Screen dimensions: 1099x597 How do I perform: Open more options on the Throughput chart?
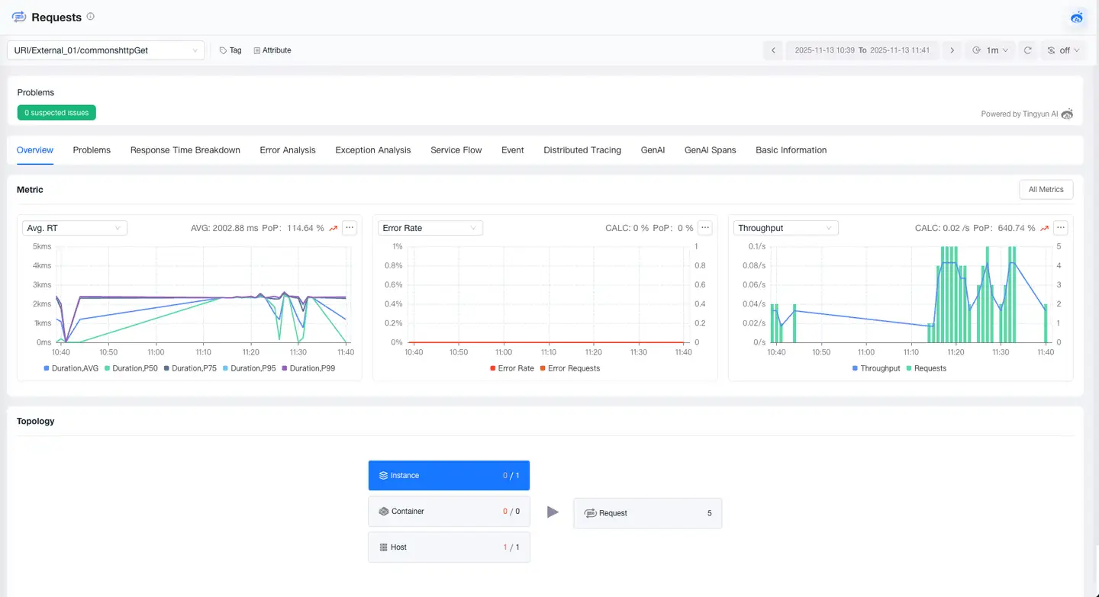click(1060, 227)
